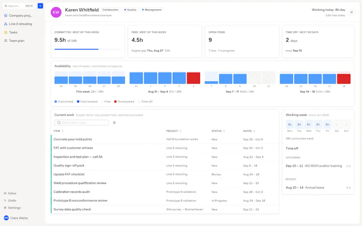
Task: Click the Tasks icon
Action: pos(6,32)
